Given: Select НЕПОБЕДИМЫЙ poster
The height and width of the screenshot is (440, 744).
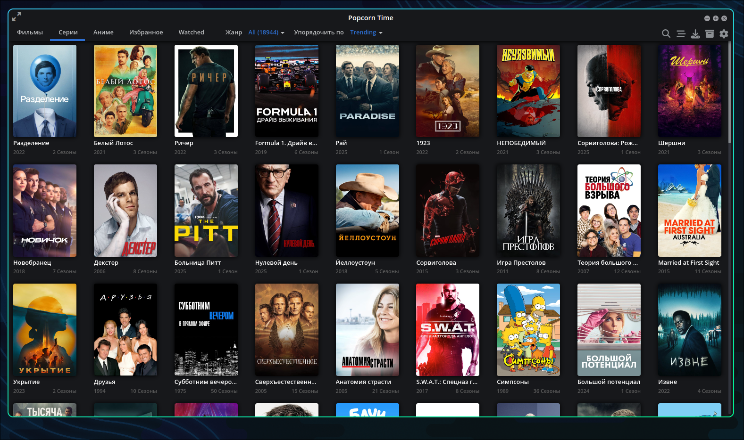Looking at the screenshot, I should [528, 91].
